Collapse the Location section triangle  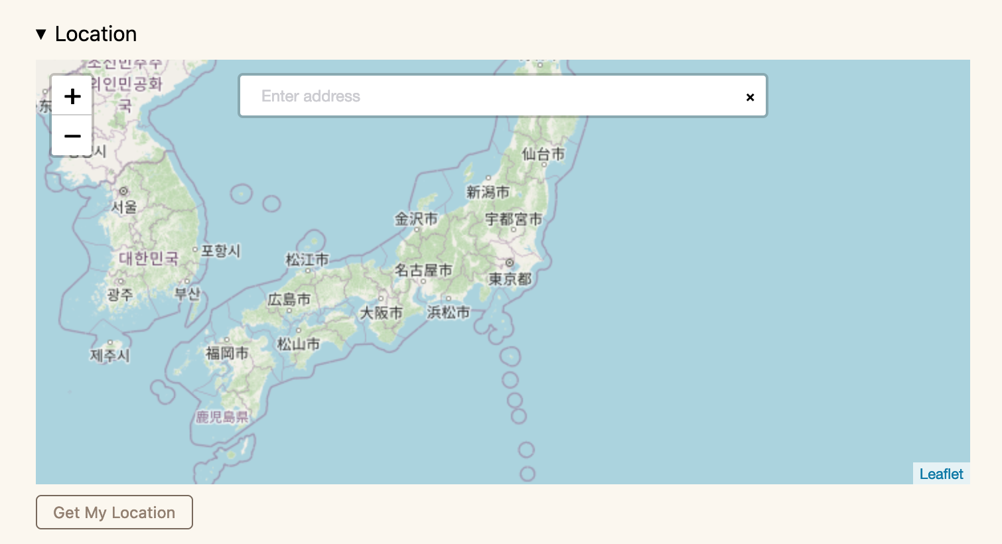pyautogui.click(x=41, y=34)
